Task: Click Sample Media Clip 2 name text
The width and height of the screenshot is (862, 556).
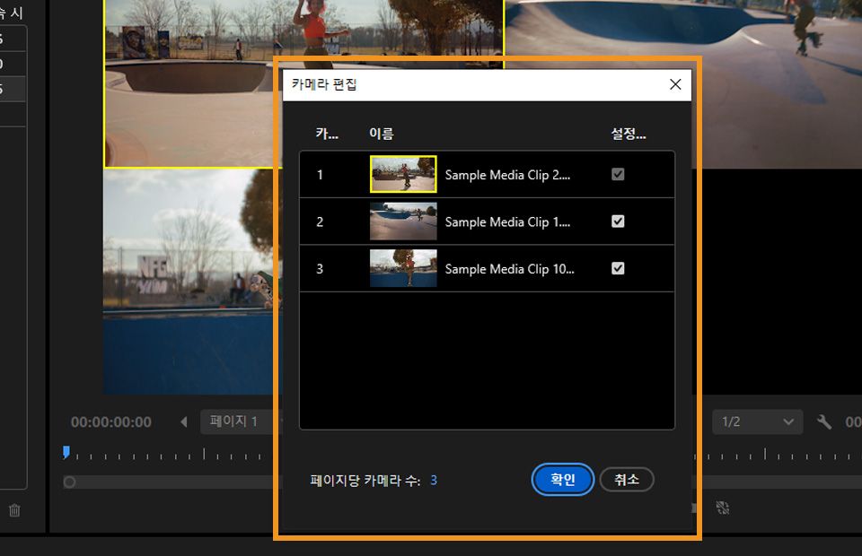Action: 507,175
